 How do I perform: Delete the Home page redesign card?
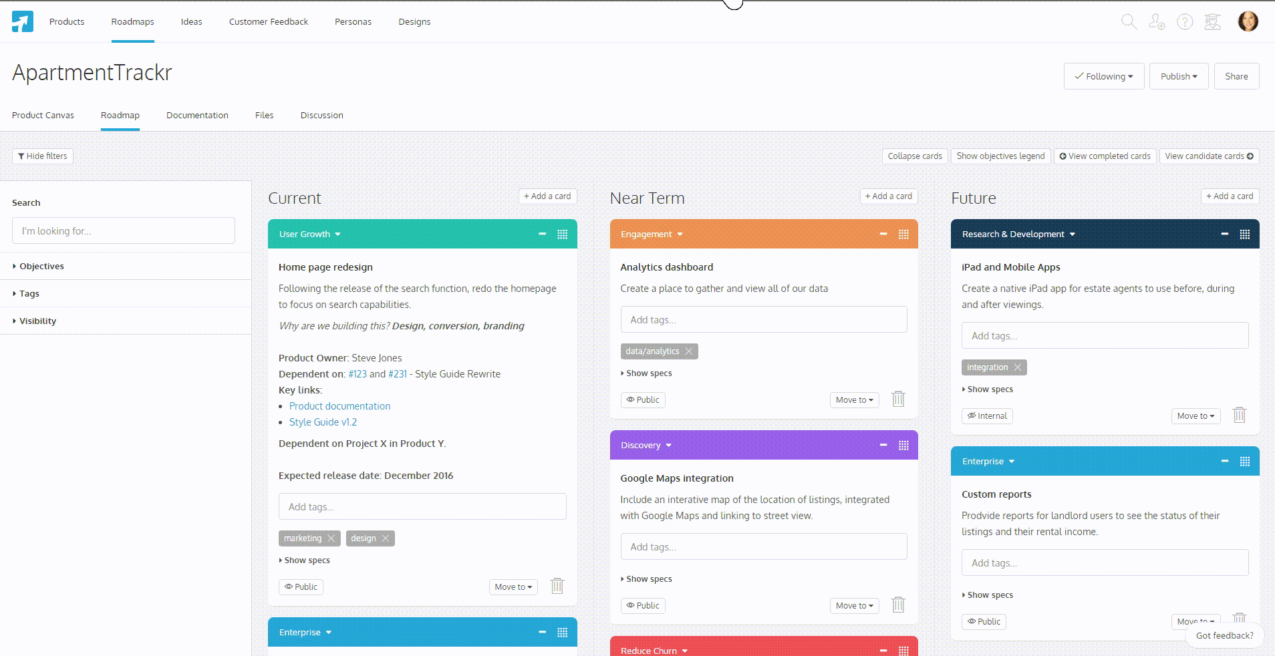557,587
